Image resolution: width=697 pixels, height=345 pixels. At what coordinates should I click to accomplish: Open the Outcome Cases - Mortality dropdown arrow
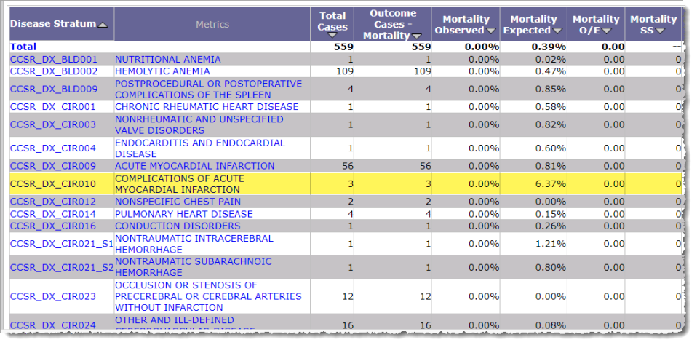point(416,36)
